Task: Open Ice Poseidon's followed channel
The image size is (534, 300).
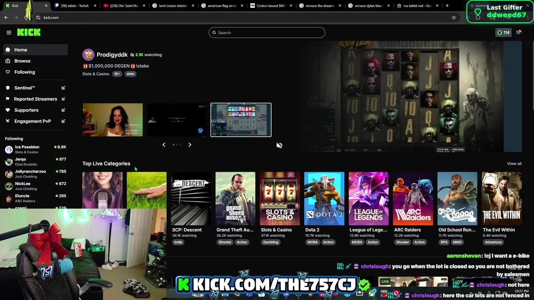Action: 35,149
